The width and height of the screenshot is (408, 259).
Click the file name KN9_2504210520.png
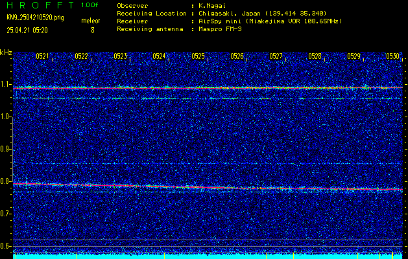point(35,17)
